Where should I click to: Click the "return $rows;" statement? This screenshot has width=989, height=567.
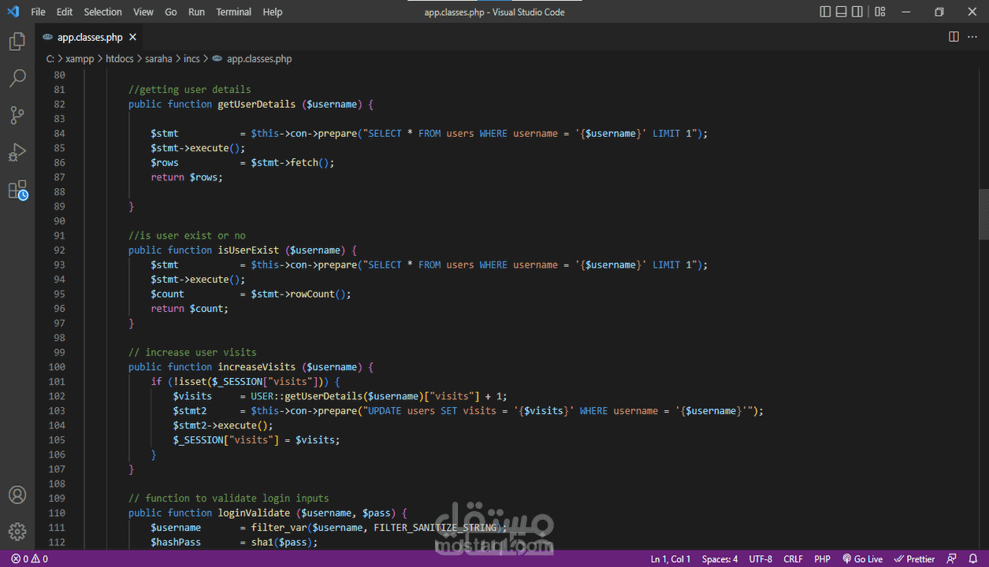pyautogui.click(x=188, y=177)
